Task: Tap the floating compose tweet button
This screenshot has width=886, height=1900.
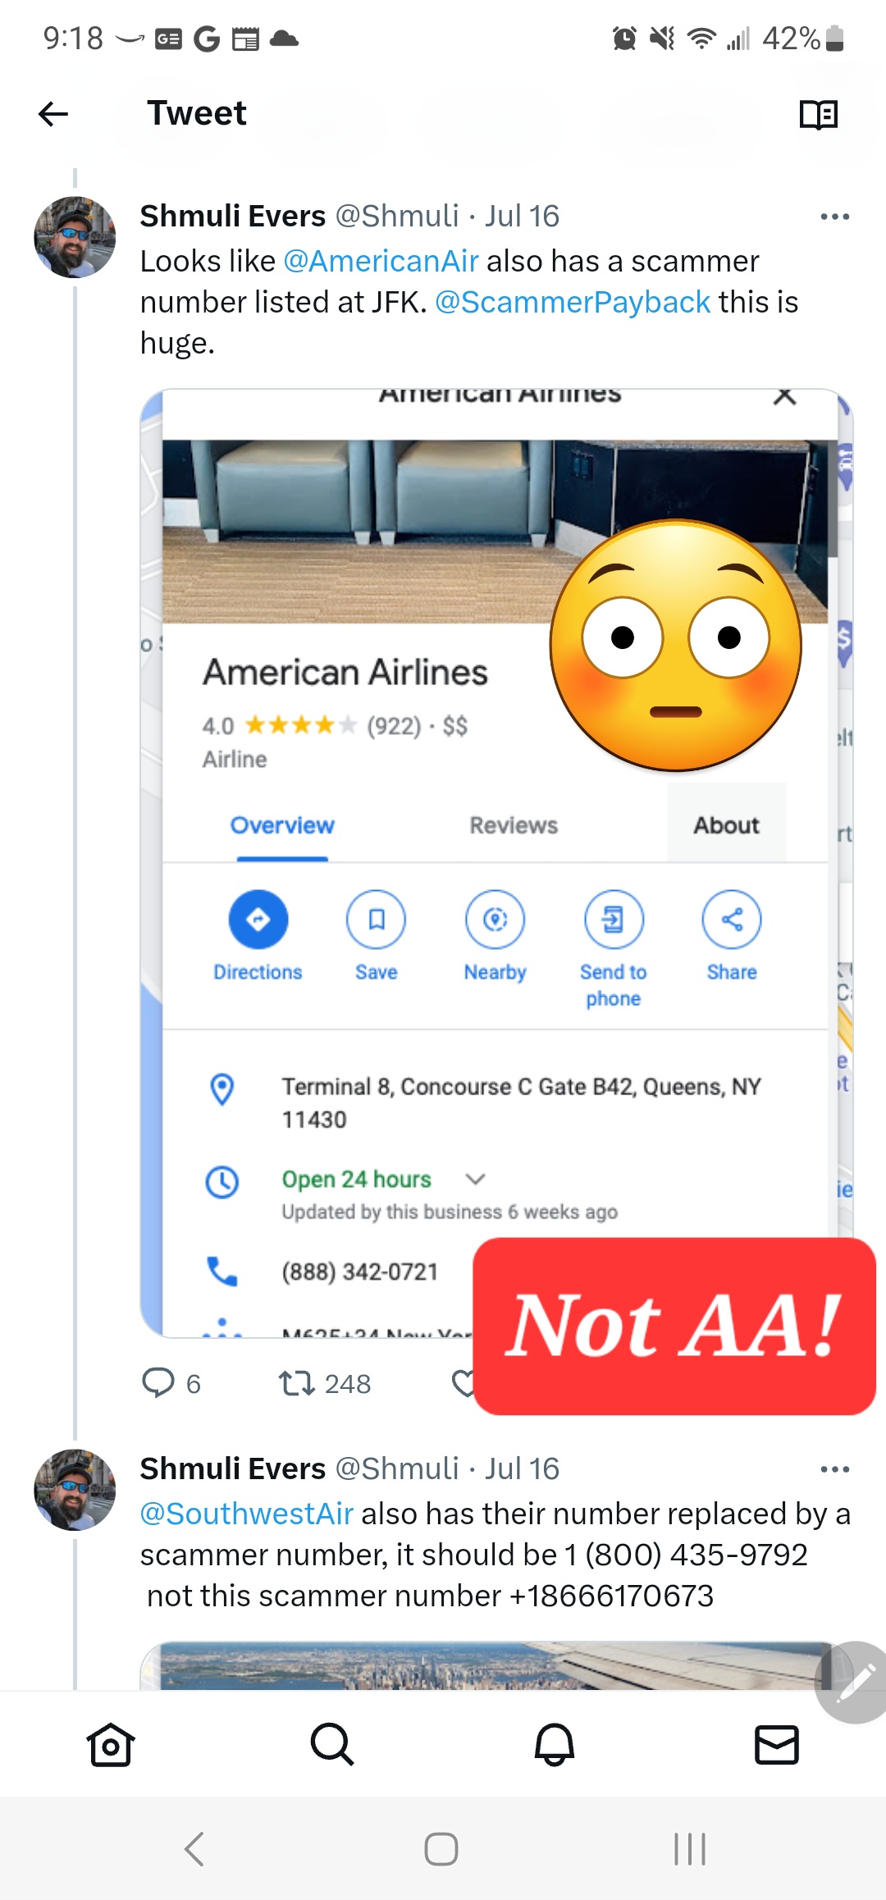Action: pyautogui.click(x=853, y=1682)
